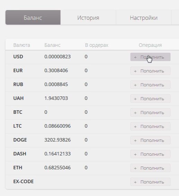Image resolution: width=179 pixels, height=196 pixels.
Task: Deposit UAH using Пополнить button
Action: click(150, 99)
